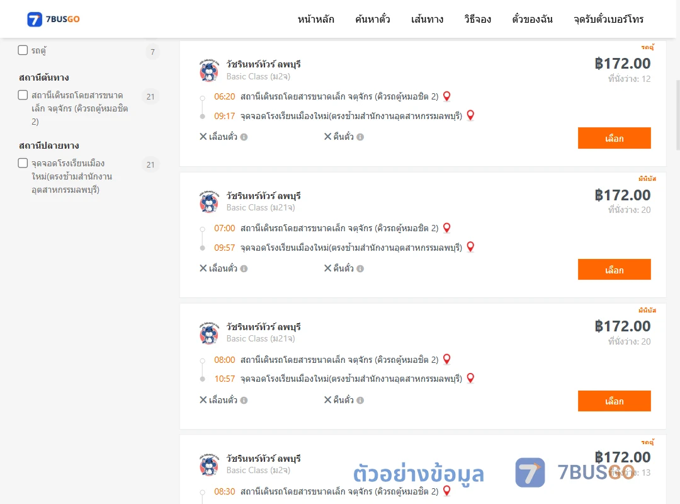The height and width of the screenshot is (504, 680).
Task: Click ที่นั่งว่าง: 12 seat availability text
Action: tap(629, 79)
